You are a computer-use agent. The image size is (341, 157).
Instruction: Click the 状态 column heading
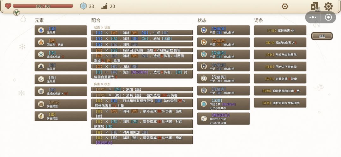202,21
